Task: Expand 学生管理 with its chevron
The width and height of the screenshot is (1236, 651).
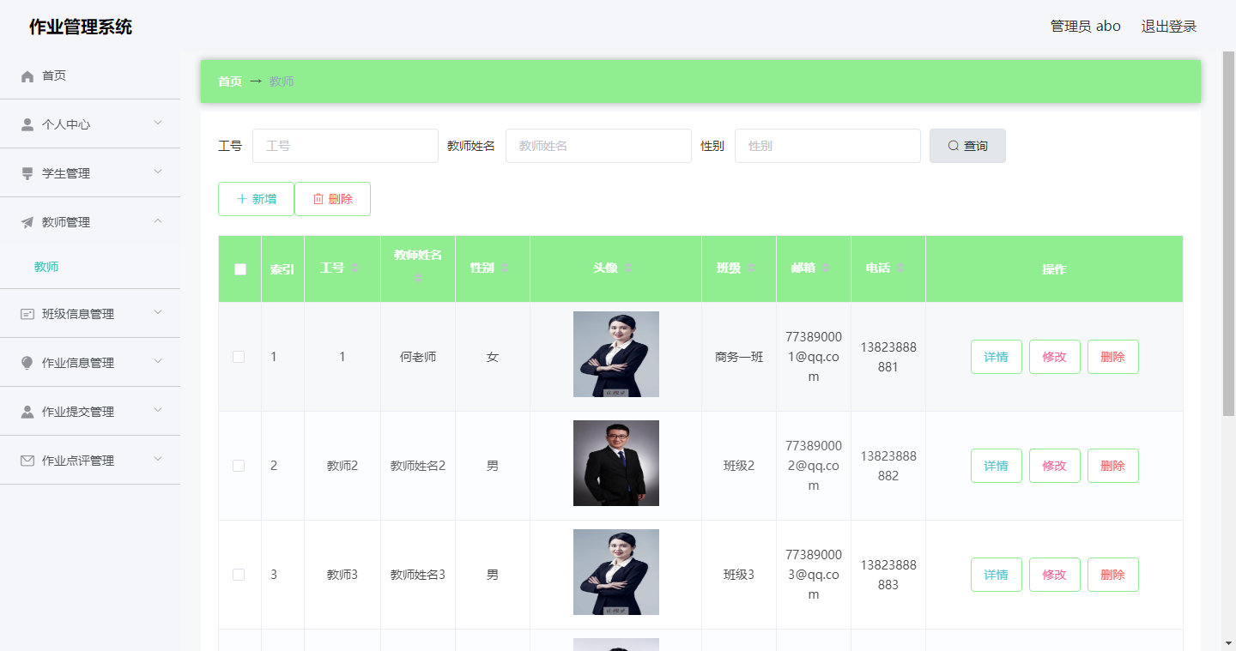Action: [x=158, y=172]
